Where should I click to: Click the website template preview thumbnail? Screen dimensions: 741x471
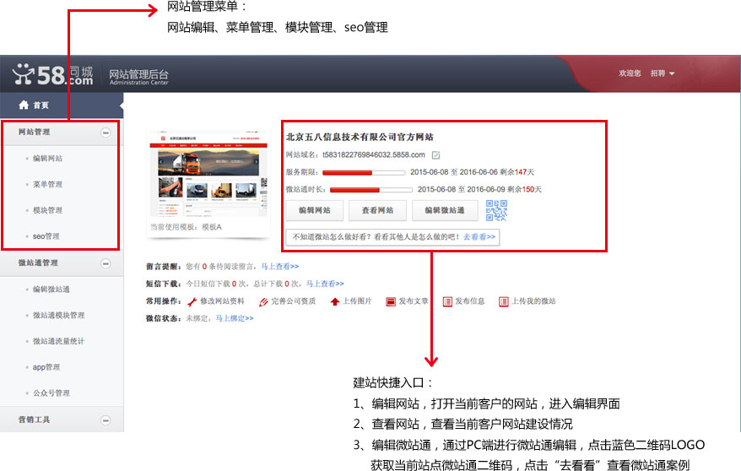[x=208, y=173]
